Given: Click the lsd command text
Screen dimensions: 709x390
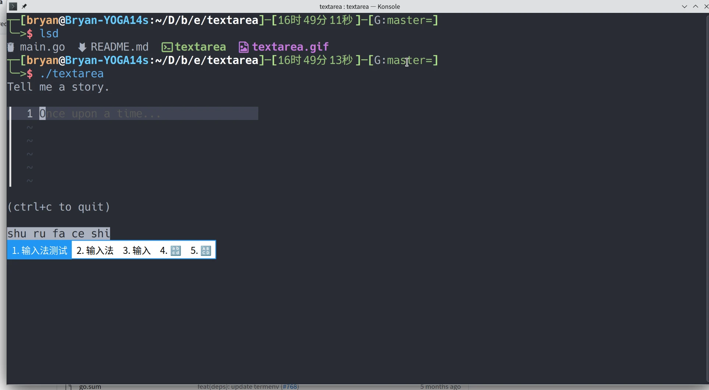Looking at the screenshot, I should 49,33.
